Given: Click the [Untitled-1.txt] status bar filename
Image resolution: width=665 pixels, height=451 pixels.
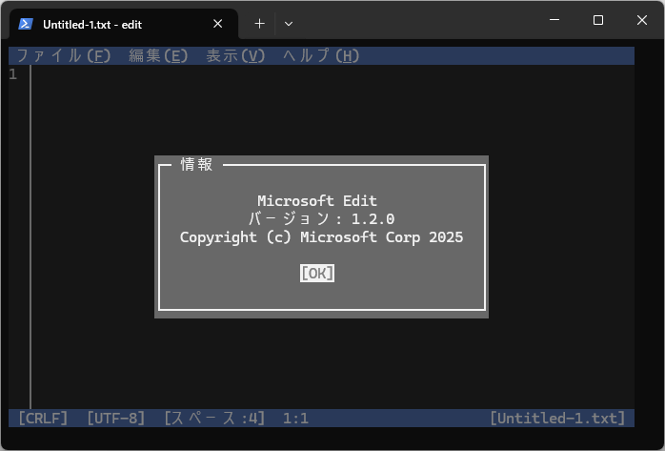Looking at the screenshot, I should pyautogui.click(x=557, y=419).
